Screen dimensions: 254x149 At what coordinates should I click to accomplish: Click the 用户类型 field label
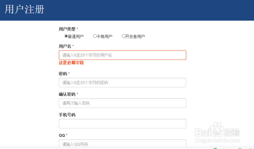coord(67,29)
